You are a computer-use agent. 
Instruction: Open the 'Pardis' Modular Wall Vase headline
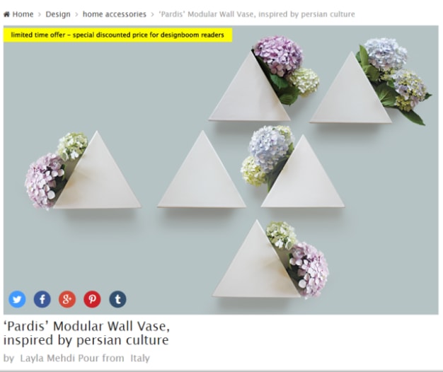tap(86, 333)
